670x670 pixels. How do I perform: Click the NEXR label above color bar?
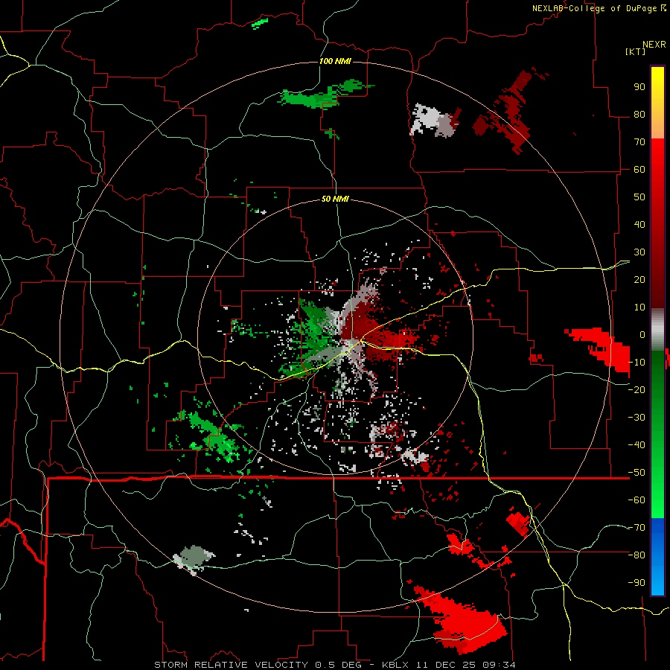pos(654,45)
